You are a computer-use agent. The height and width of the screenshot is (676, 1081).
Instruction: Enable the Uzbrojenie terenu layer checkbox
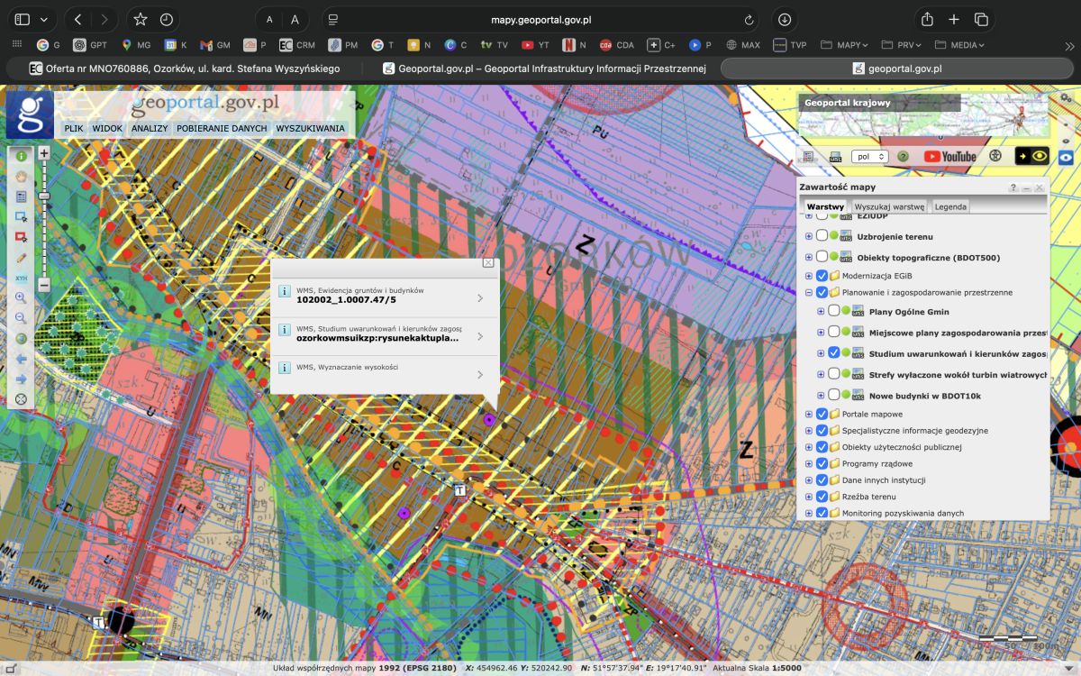coord(822,237)
